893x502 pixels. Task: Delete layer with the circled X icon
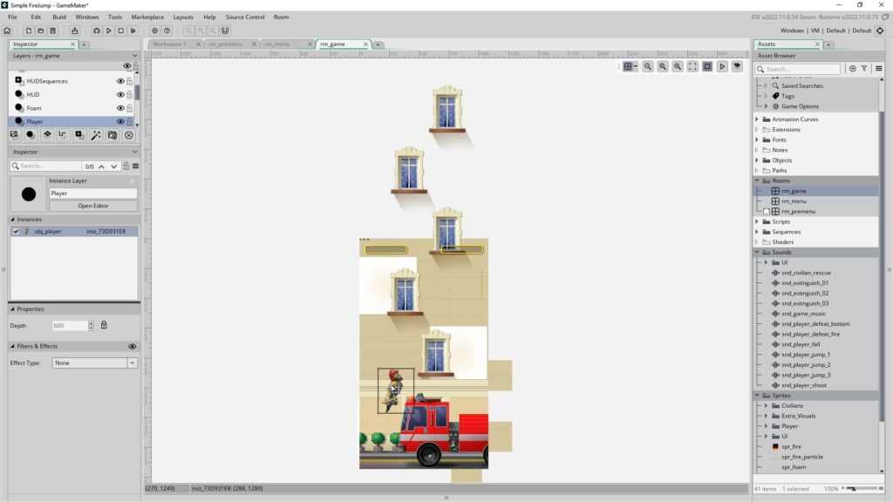click(129, 135)
